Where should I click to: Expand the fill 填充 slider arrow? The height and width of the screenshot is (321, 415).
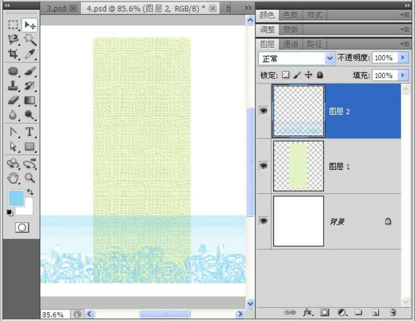(403, 75)
